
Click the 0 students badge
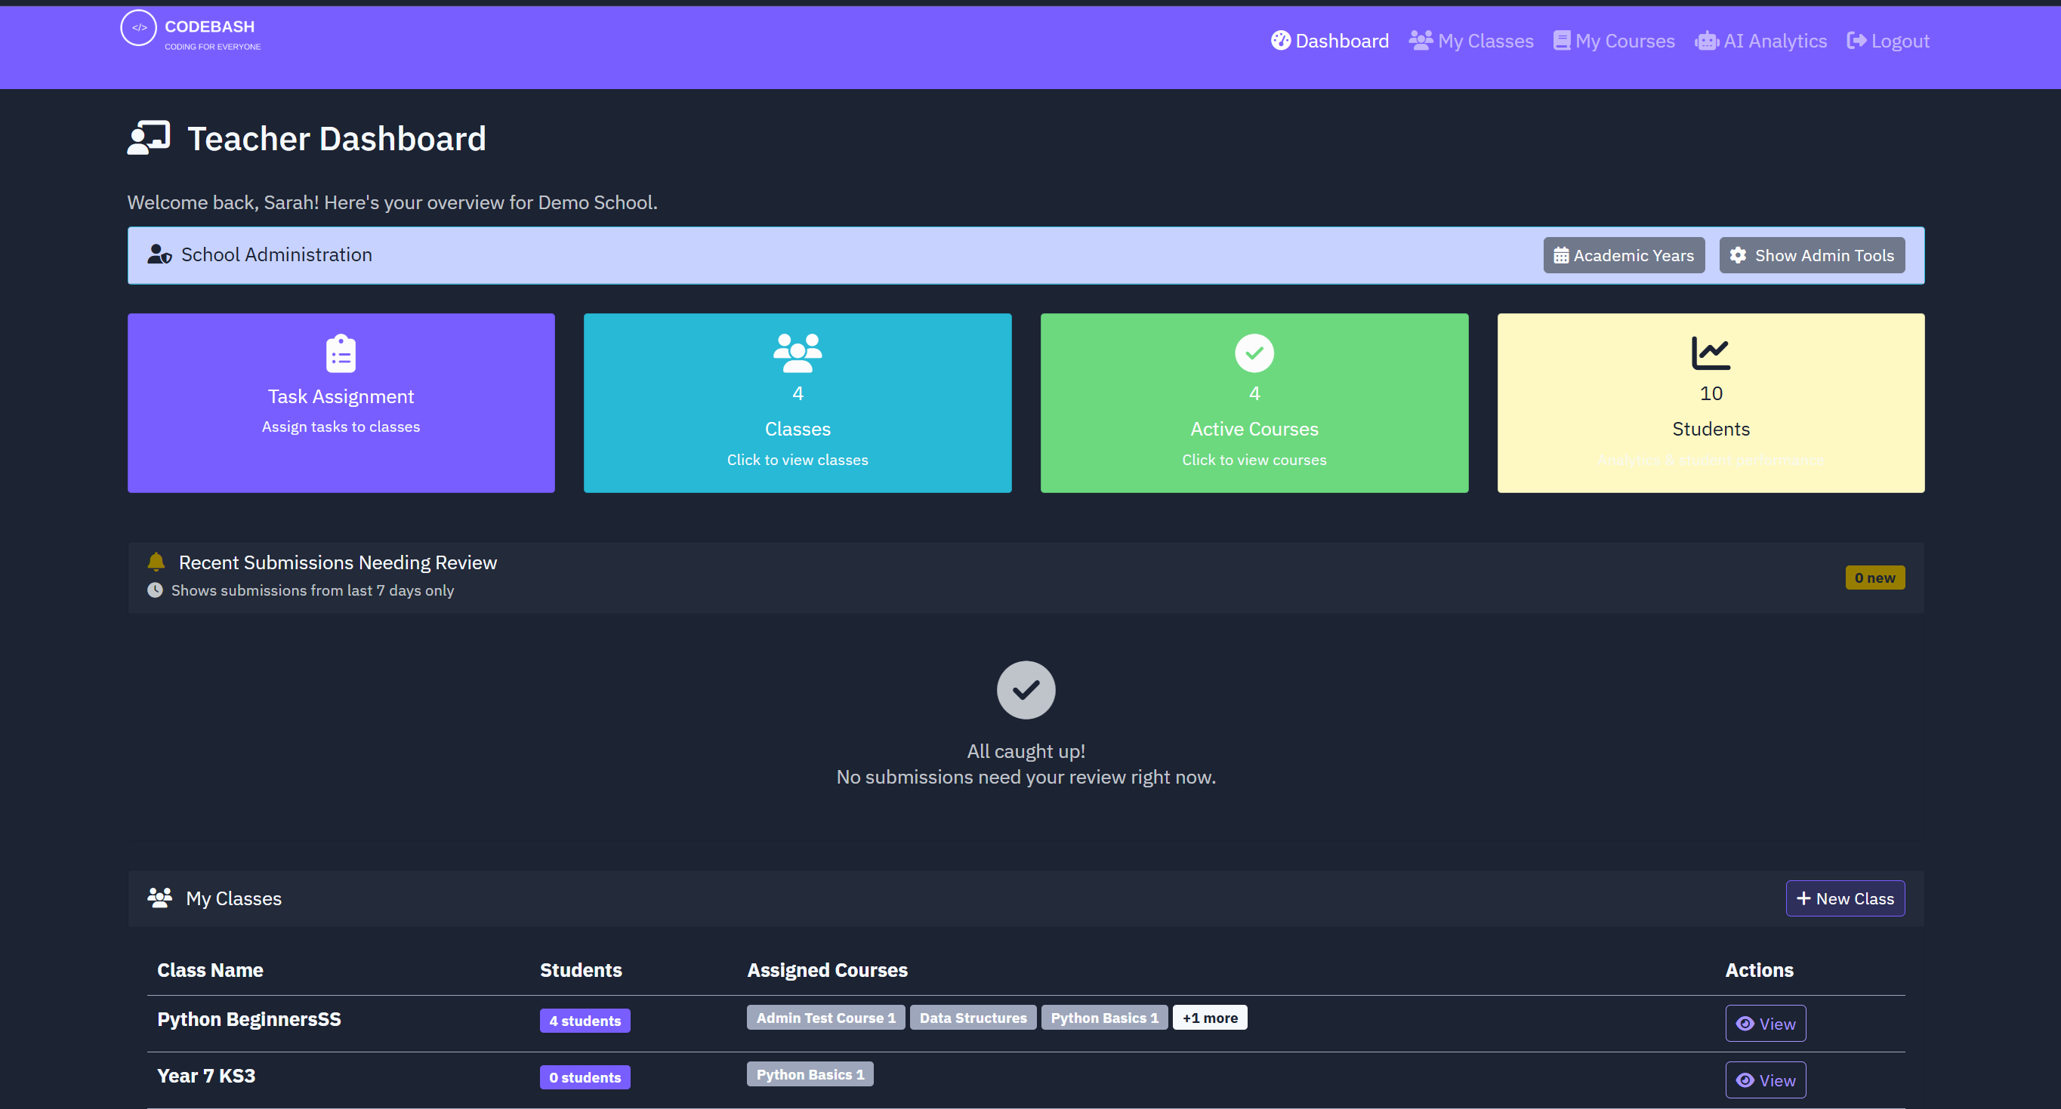coord(585,1078)
